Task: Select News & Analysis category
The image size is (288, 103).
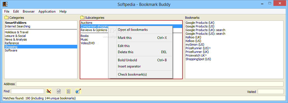Action: pos(16,39)
